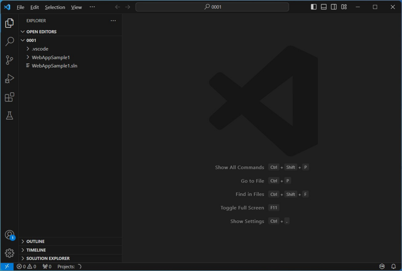
Task: Expand the Outline section
Action: pos(70,242)
